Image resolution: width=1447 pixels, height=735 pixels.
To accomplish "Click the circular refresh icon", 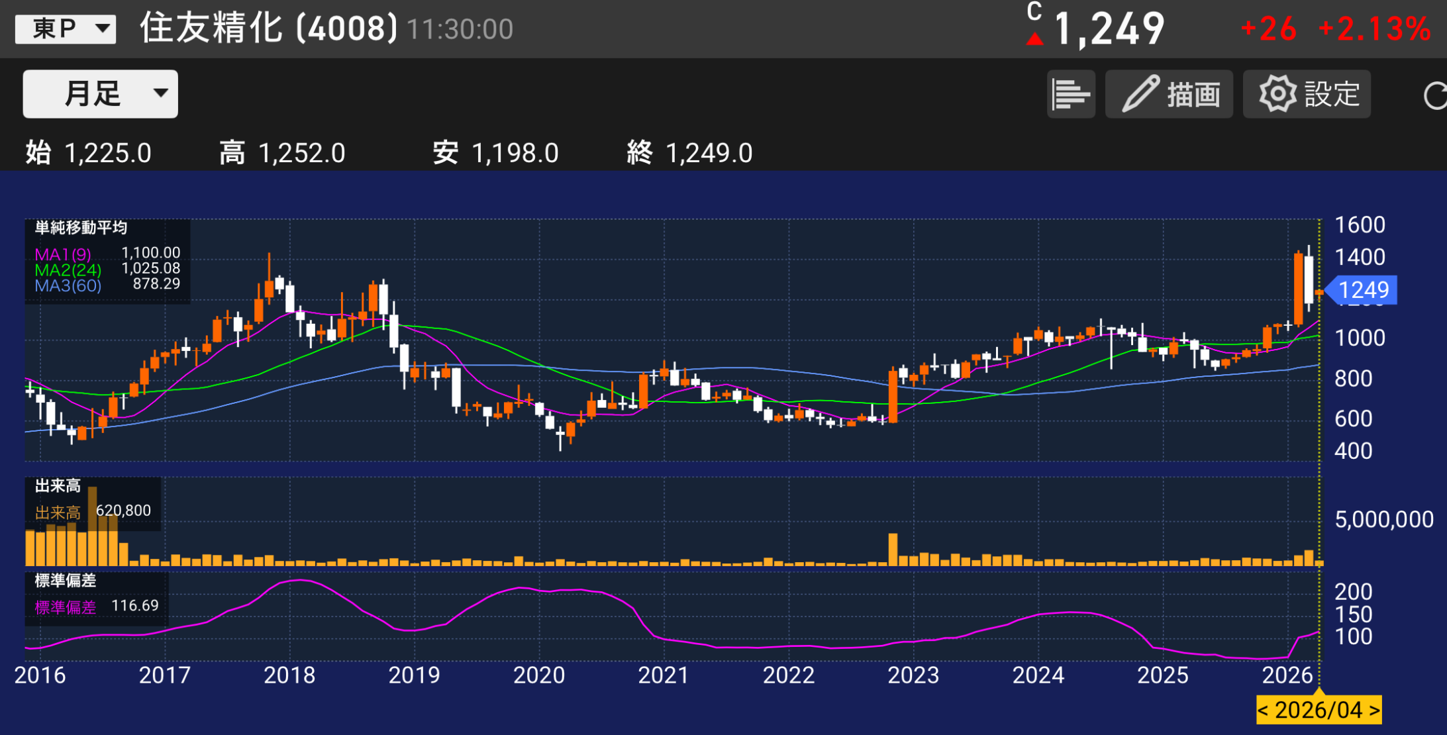I will point(1434,96).
